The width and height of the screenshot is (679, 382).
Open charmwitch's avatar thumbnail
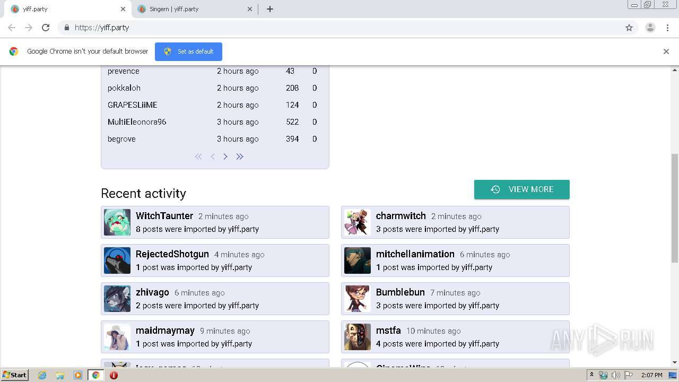click(358, 222)
